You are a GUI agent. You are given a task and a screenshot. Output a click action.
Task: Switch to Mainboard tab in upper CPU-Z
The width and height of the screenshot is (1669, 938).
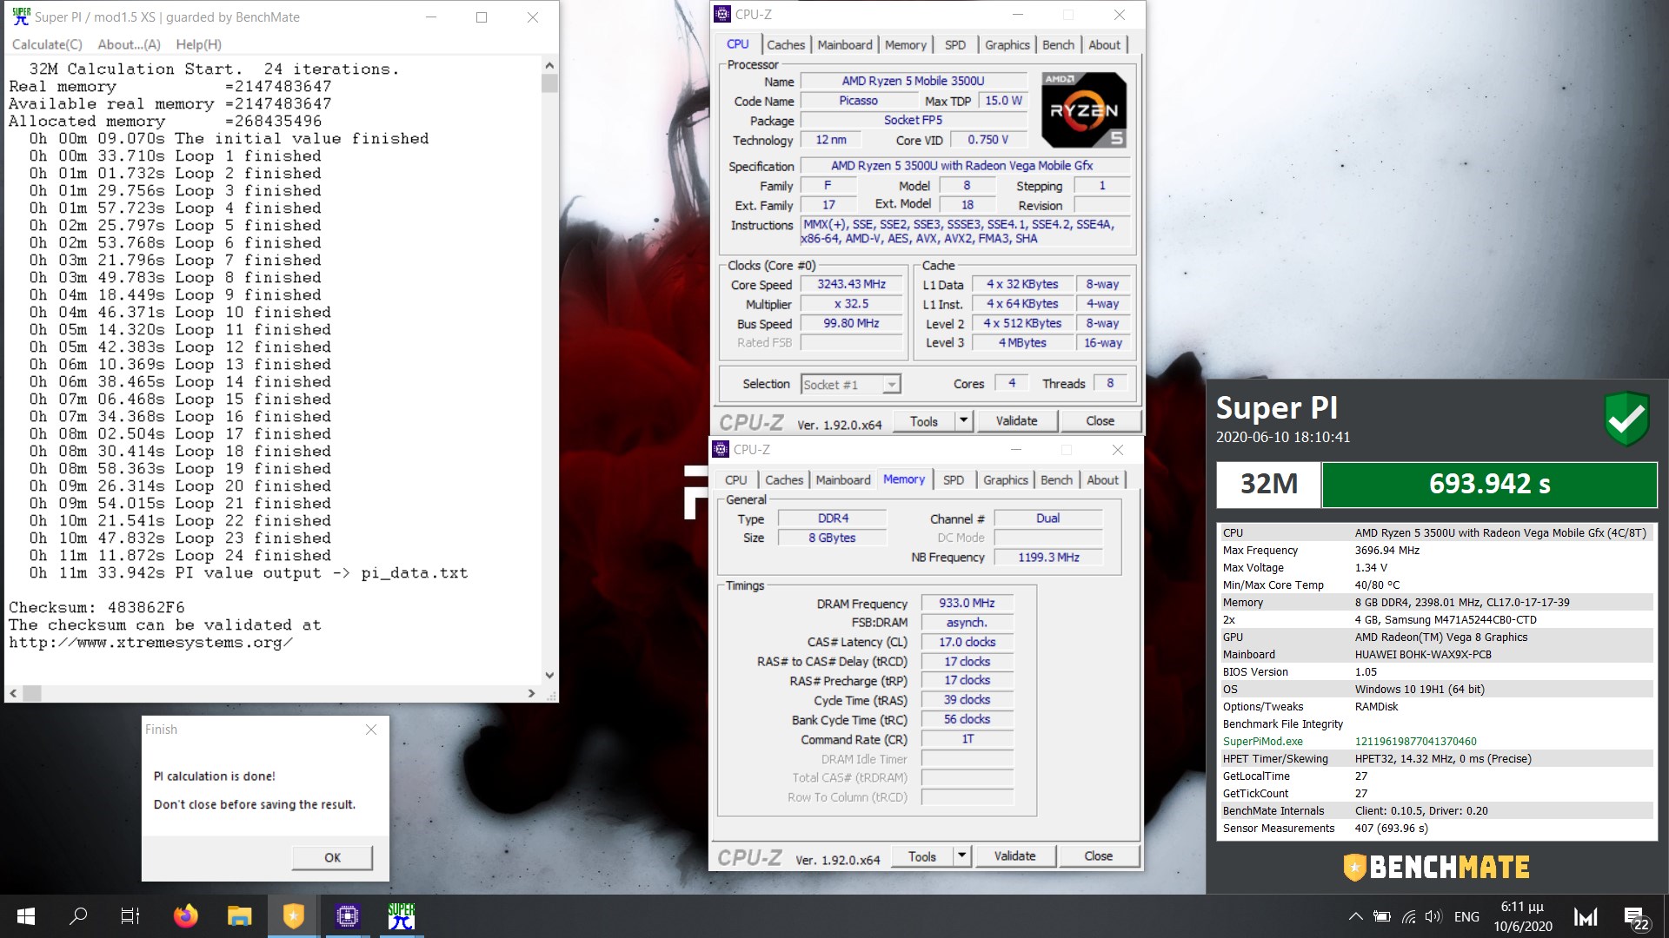[845, 44]
